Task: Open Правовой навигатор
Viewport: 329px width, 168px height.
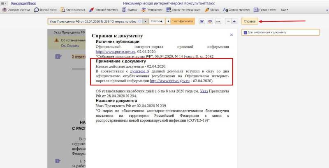Action: [103, 10]
